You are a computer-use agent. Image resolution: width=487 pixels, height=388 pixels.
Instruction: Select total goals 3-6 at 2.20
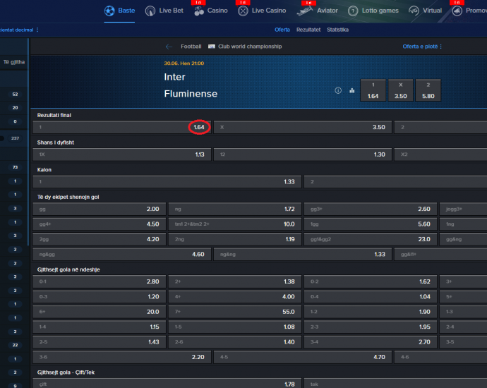121,357
